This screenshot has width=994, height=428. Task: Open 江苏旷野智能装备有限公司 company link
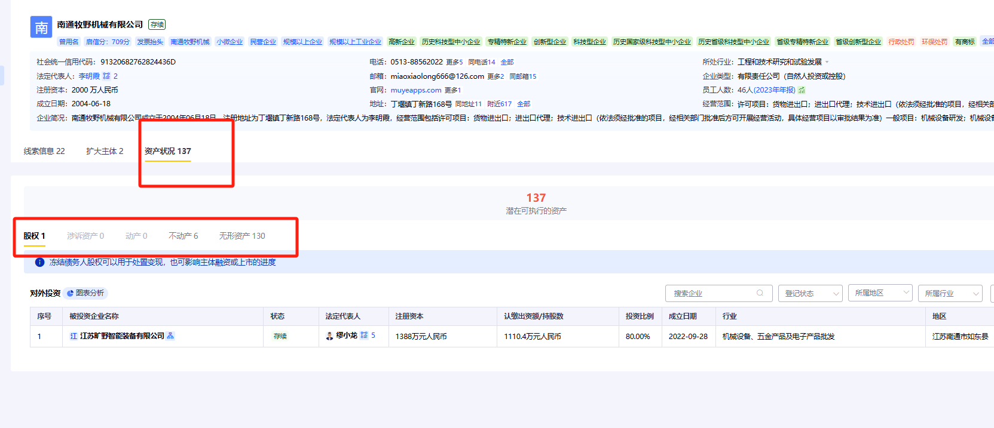pyautogui.click(x=122, y=336)
